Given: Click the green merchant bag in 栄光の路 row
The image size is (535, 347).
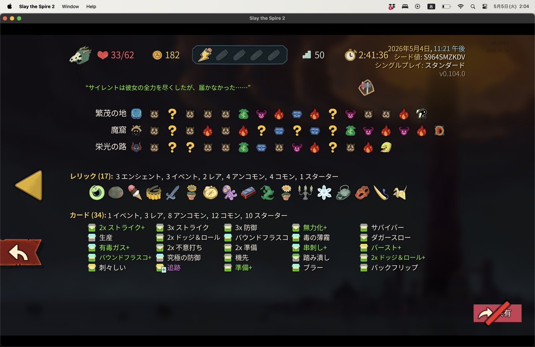Looking at the screenshot, I should tap(243, 147).
